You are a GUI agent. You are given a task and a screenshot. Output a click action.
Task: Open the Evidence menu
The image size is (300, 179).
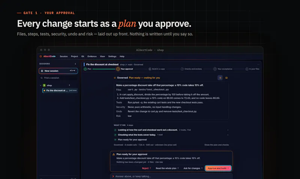click(92, 56)
